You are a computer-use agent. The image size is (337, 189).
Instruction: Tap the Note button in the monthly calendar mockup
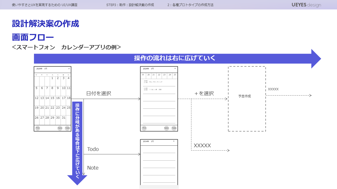(x=60, y=128)
